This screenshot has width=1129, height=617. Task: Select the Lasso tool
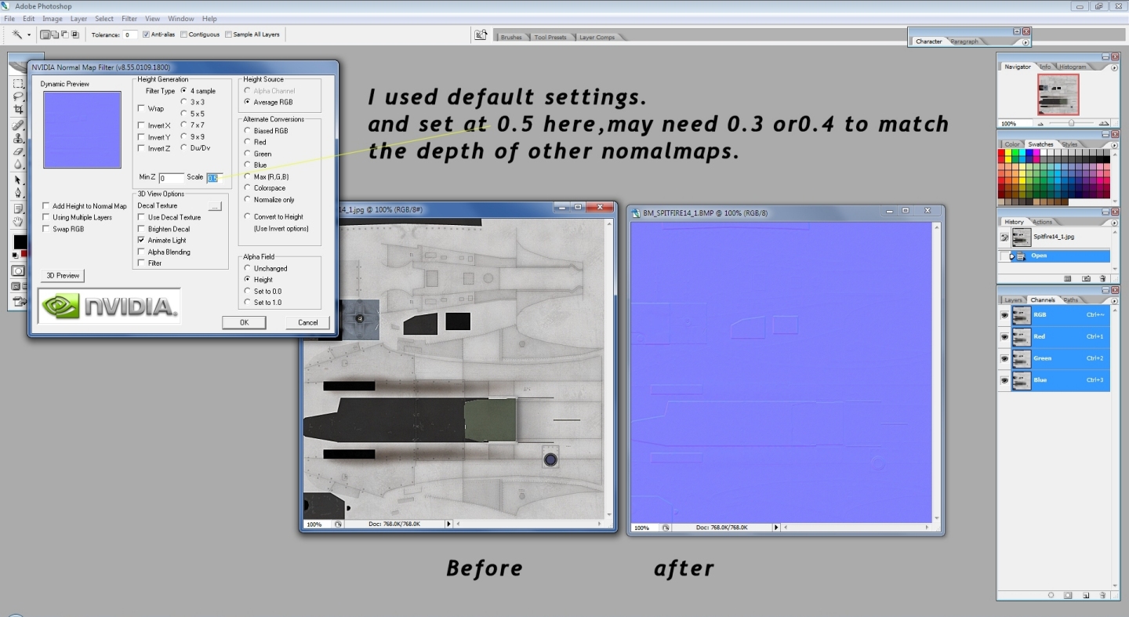point(18,96)
